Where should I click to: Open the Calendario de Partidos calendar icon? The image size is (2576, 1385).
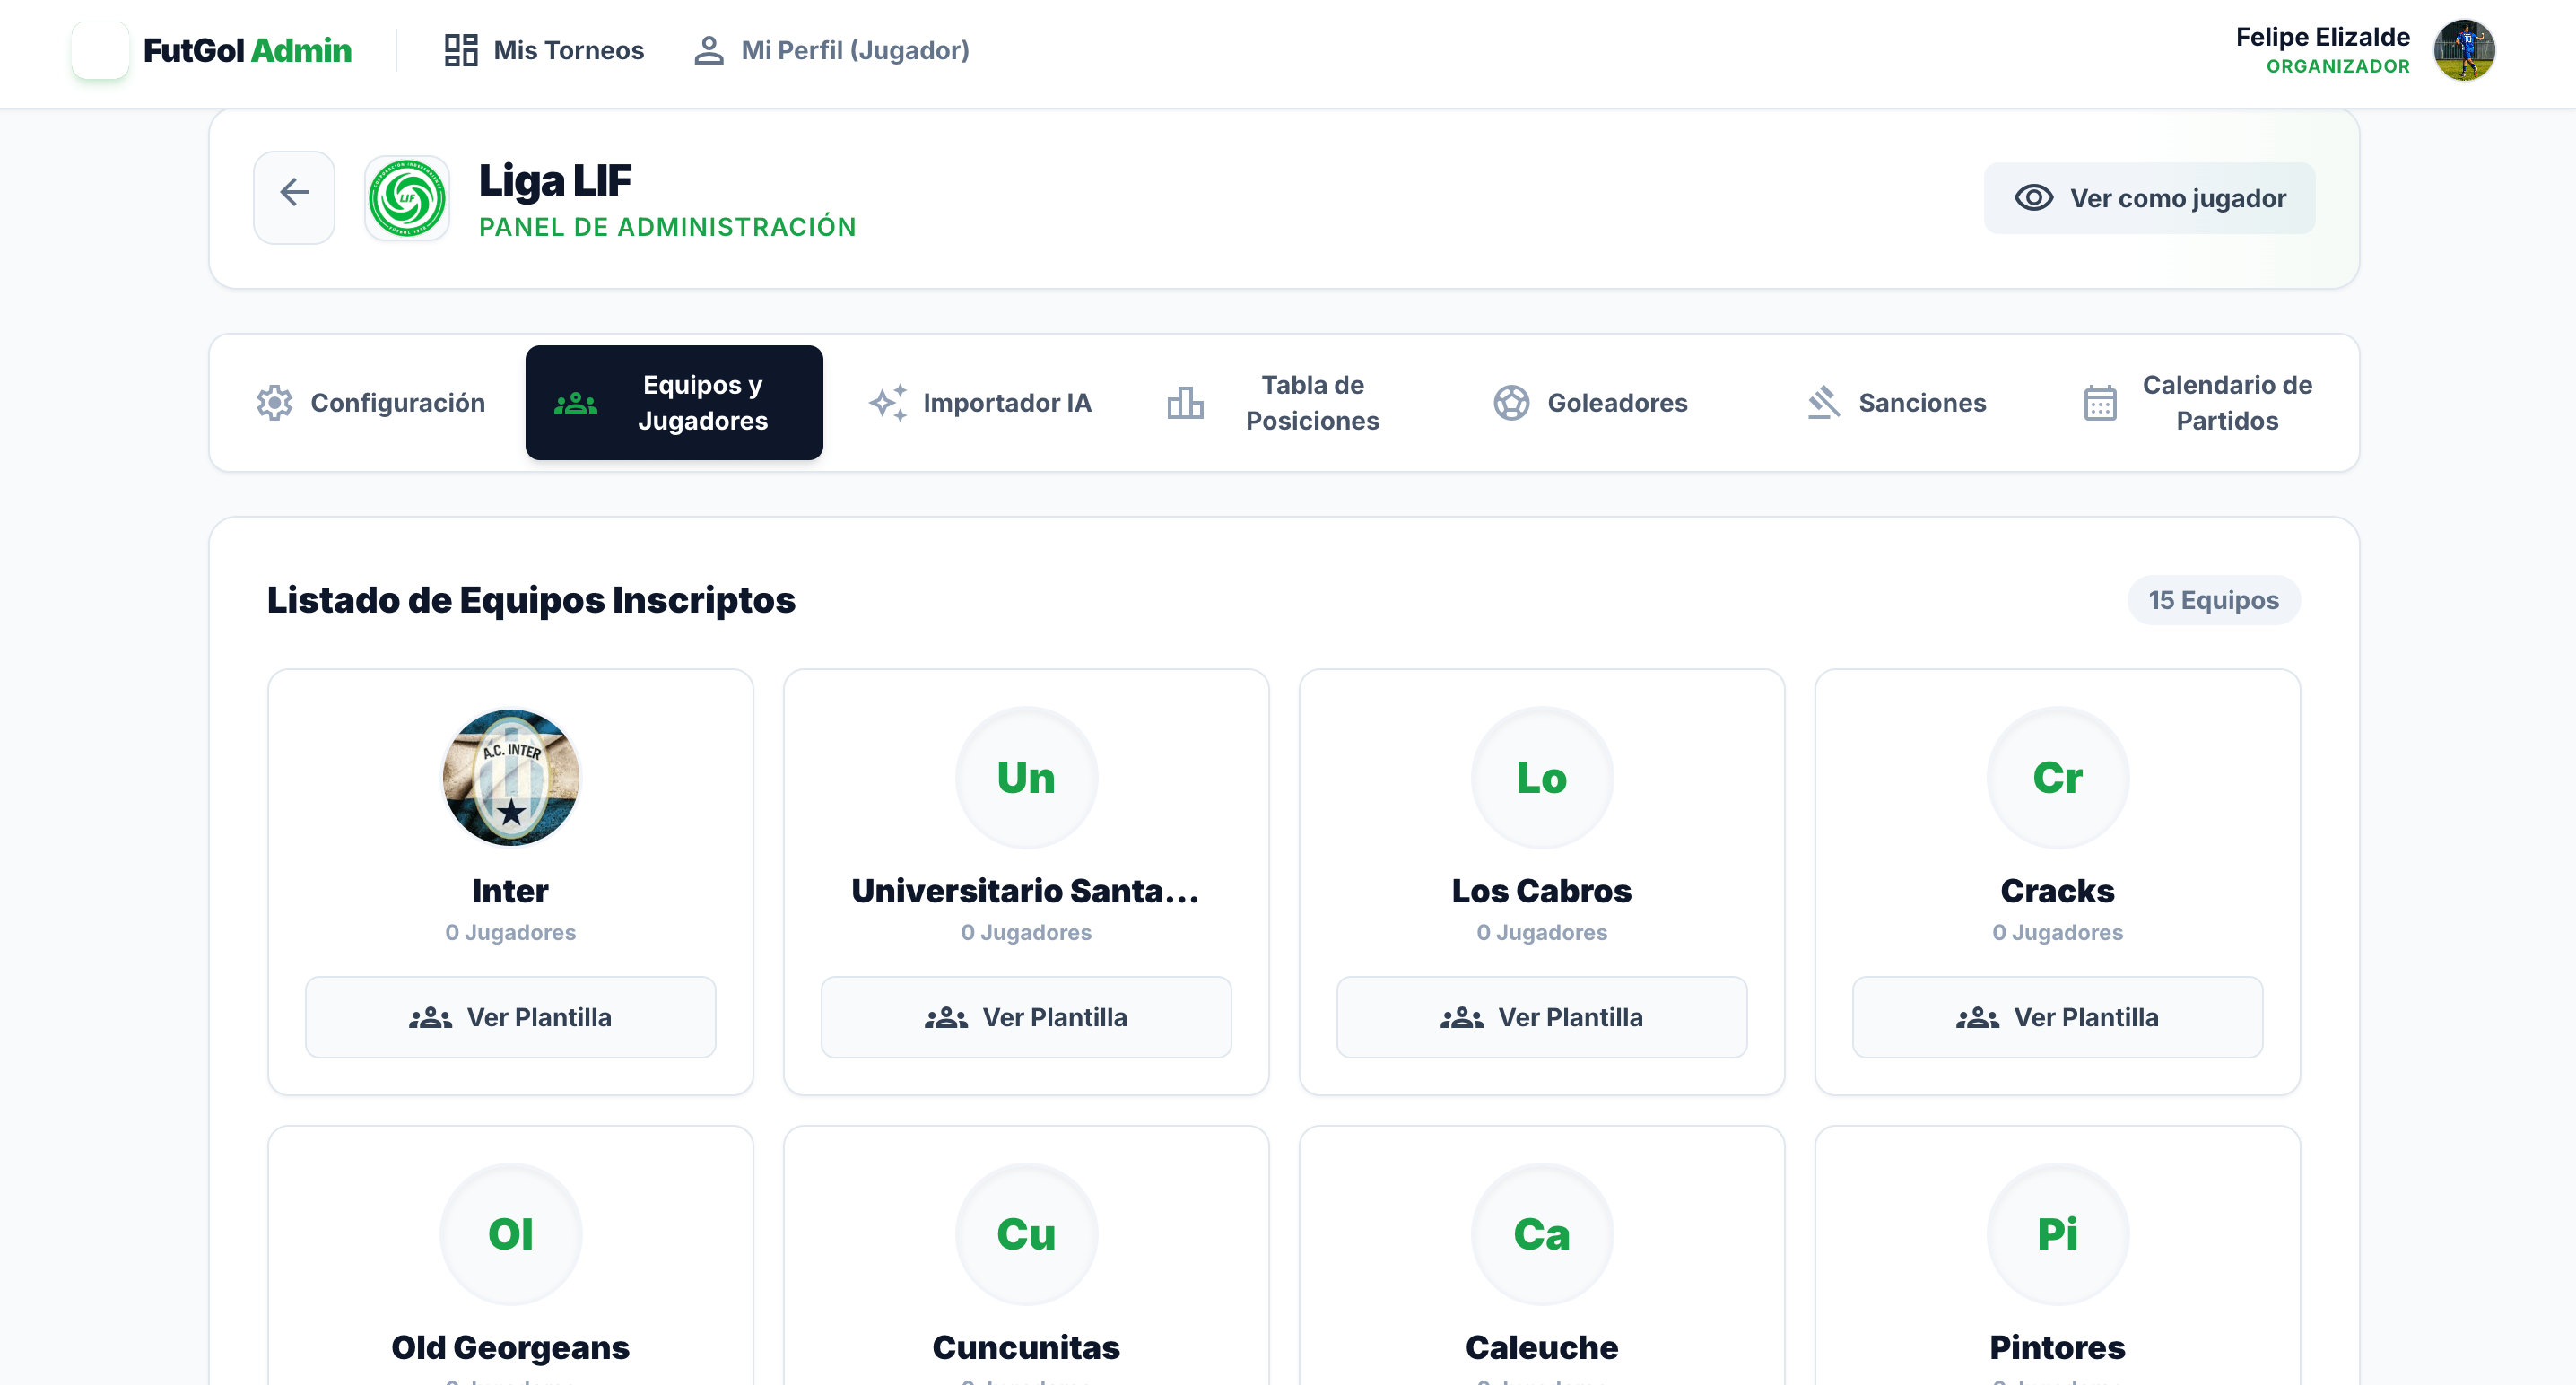2102,402
